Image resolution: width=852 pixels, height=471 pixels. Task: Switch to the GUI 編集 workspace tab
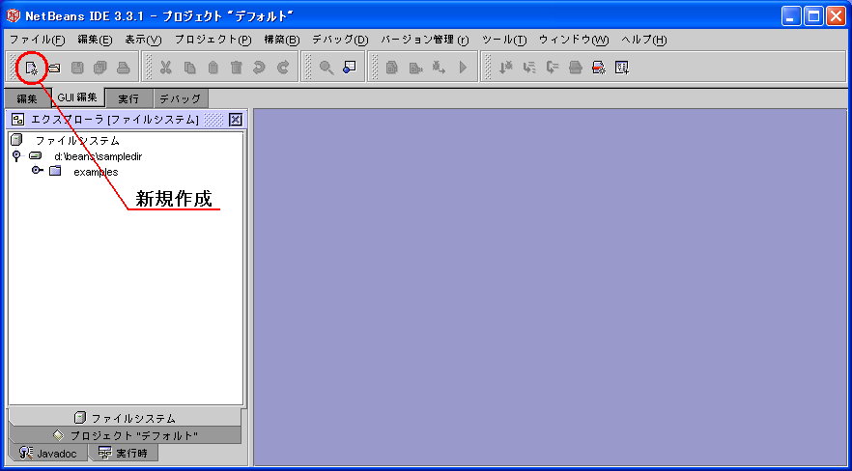pos(77,97)
